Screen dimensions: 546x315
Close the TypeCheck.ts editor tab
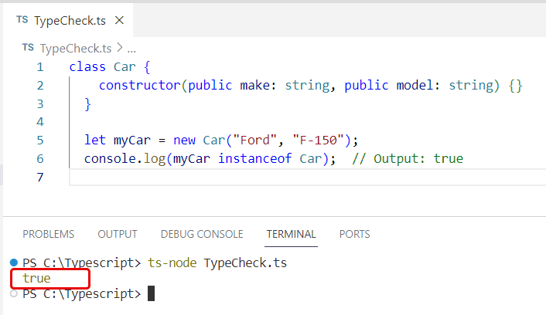coord(119,21)
